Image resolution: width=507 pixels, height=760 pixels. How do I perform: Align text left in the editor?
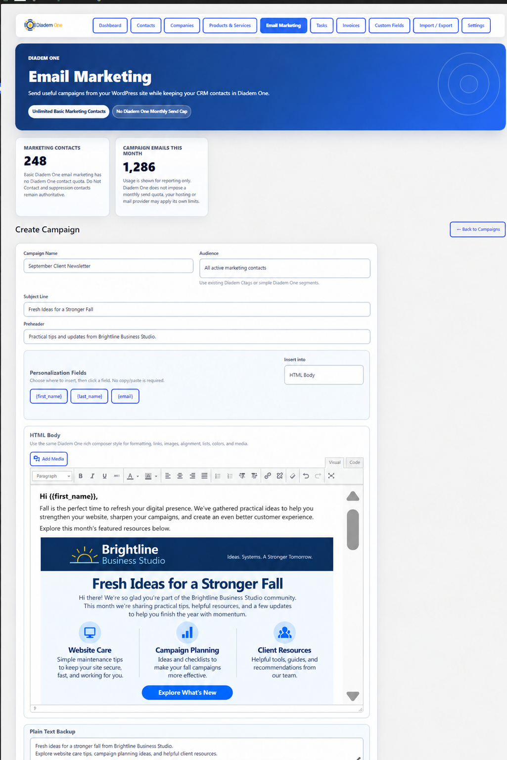[x=168, y=476]
